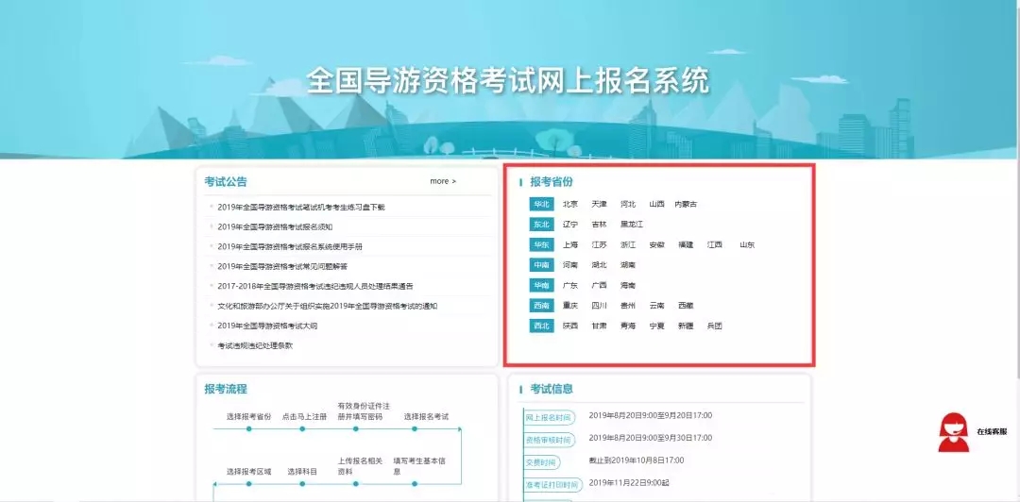Select the 东北 region tag
The height and width of the screenshot is (502, 1020).
tap(541, 225)
